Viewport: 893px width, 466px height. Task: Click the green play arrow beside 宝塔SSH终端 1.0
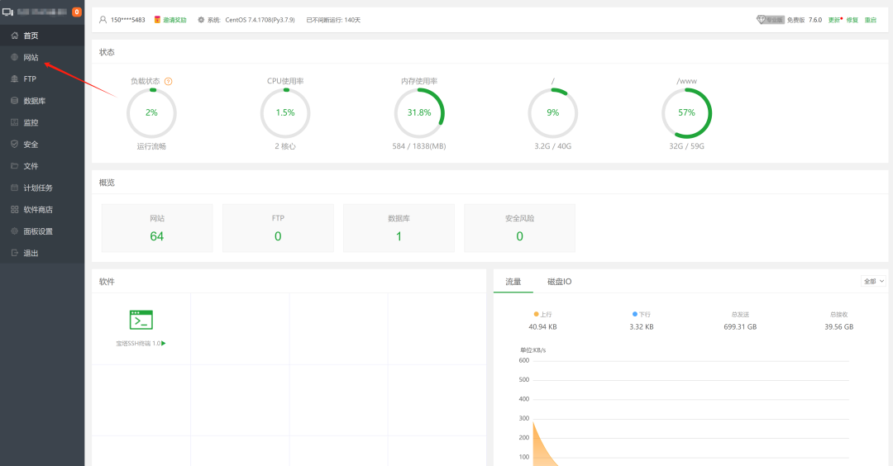pos(164,343)
